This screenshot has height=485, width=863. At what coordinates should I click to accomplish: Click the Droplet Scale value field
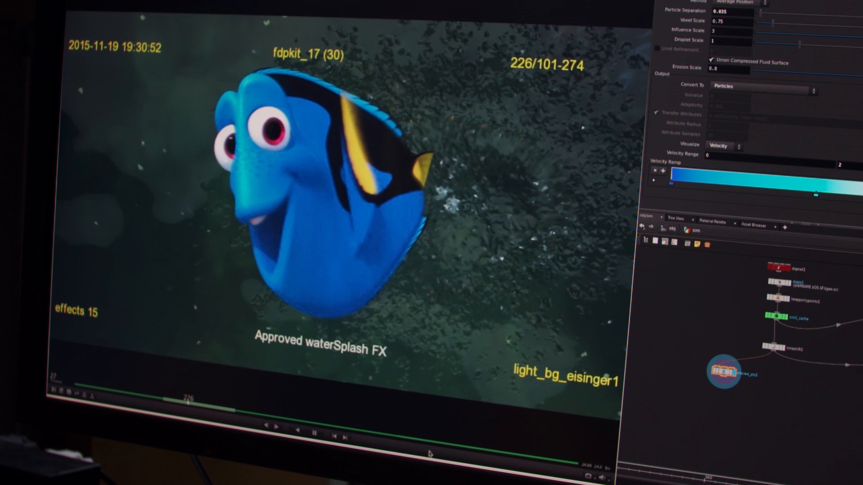pos(730,41)
